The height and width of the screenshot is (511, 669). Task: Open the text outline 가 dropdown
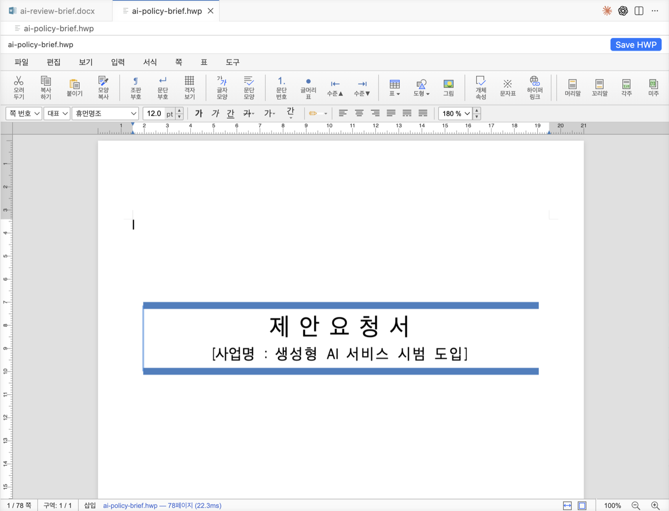tap(269, 113)
